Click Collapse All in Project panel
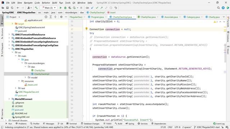230x129 pixels. coord(55,17)
